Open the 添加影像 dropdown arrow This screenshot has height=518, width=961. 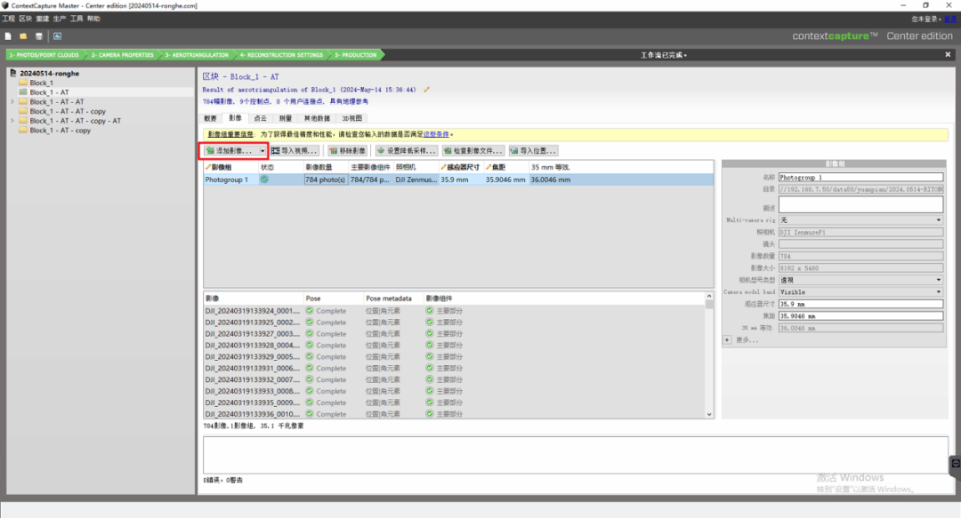coord(262,151)
